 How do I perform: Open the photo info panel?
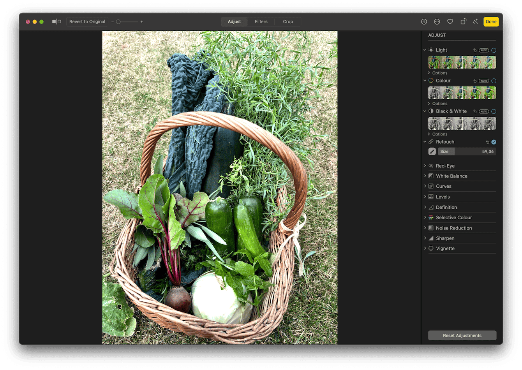pyautogui.click(x=424, y=21)
